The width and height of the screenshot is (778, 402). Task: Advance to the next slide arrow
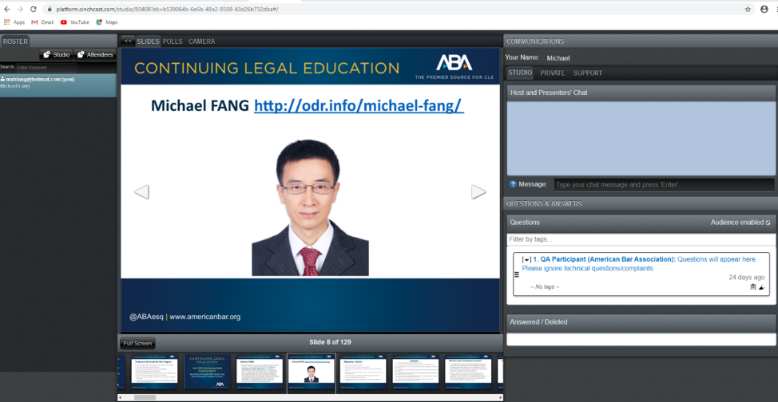coord(478,192)
